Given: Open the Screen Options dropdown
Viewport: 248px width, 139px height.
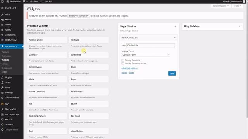Looking at the screenshot, I should (x=220, y=6).
